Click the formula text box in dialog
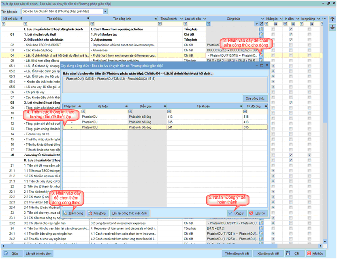 [x=165, y=85]
